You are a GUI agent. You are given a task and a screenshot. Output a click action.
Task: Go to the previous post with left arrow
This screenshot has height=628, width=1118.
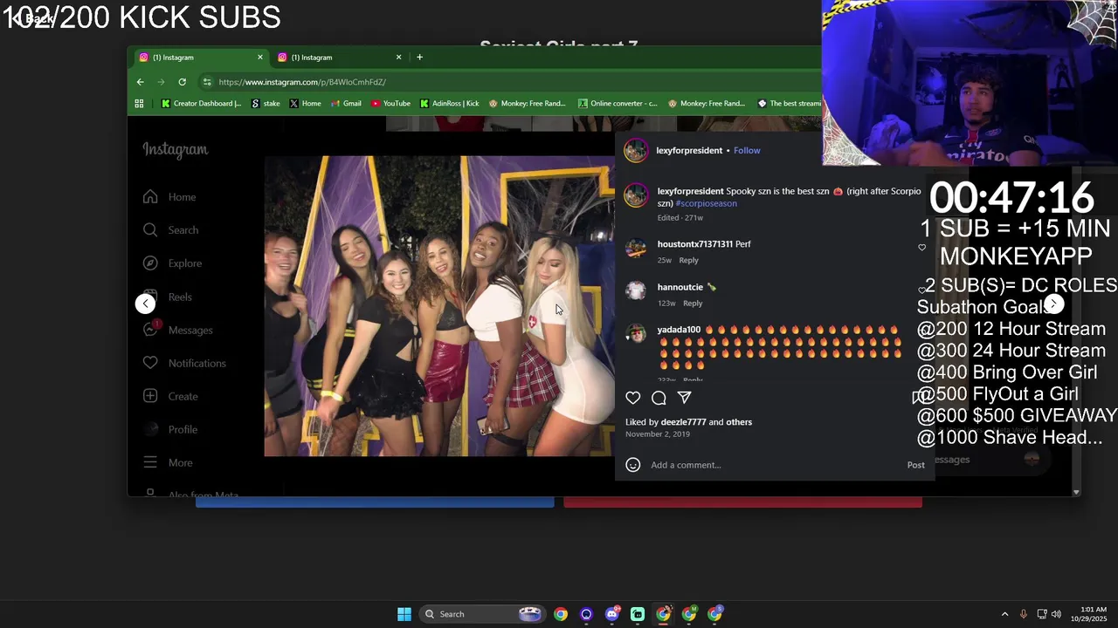coord(145,304)
